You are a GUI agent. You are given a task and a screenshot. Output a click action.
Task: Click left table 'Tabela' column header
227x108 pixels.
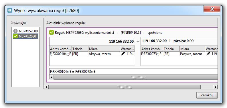click(80, 49)
